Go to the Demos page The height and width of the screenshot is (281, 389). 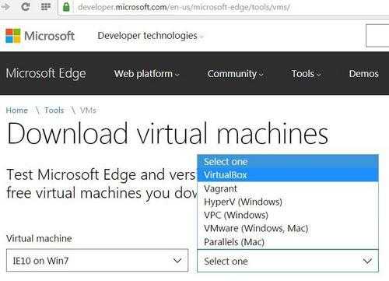[x=363, y=74]
